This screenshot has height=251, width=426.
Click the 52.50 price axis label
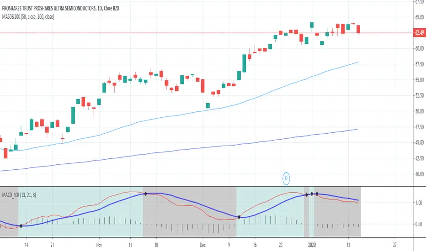[x=419, y=95]
